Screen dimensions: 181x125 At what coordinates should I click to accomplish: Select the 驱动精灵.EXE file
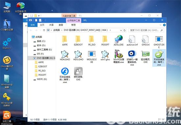coord(145,57)
